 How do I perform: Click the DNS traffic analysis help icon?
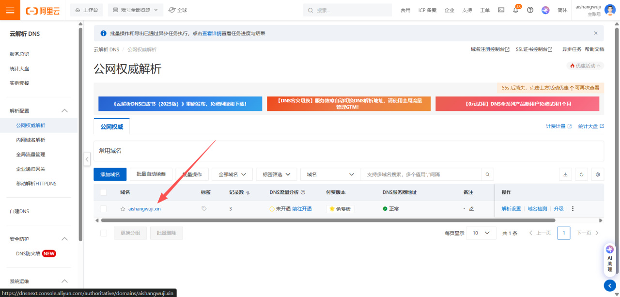(303, 192)
